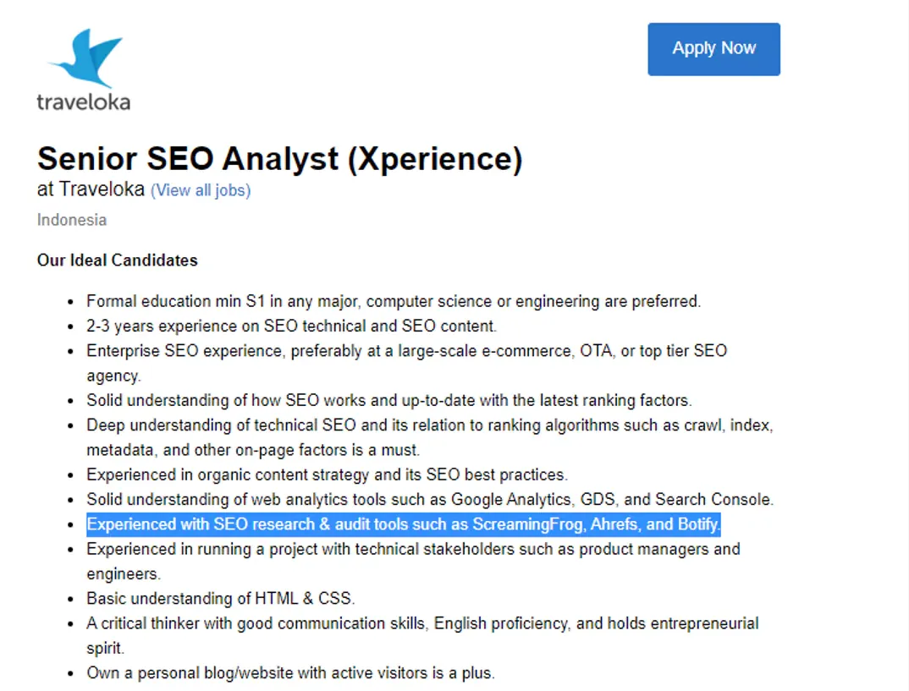The width and height of the screenshot is (909, 691).
Task: Select the Google Analytics web tools bullet
Action: pyautogui.click(x=430, y=499)
